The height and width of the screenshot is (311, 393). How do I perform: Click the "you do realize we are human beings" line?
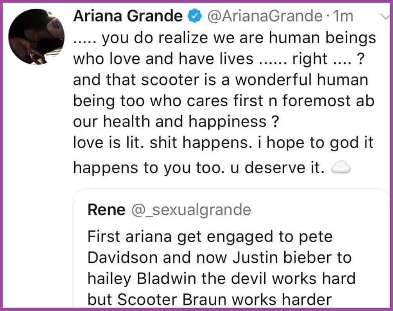(224, 38)
